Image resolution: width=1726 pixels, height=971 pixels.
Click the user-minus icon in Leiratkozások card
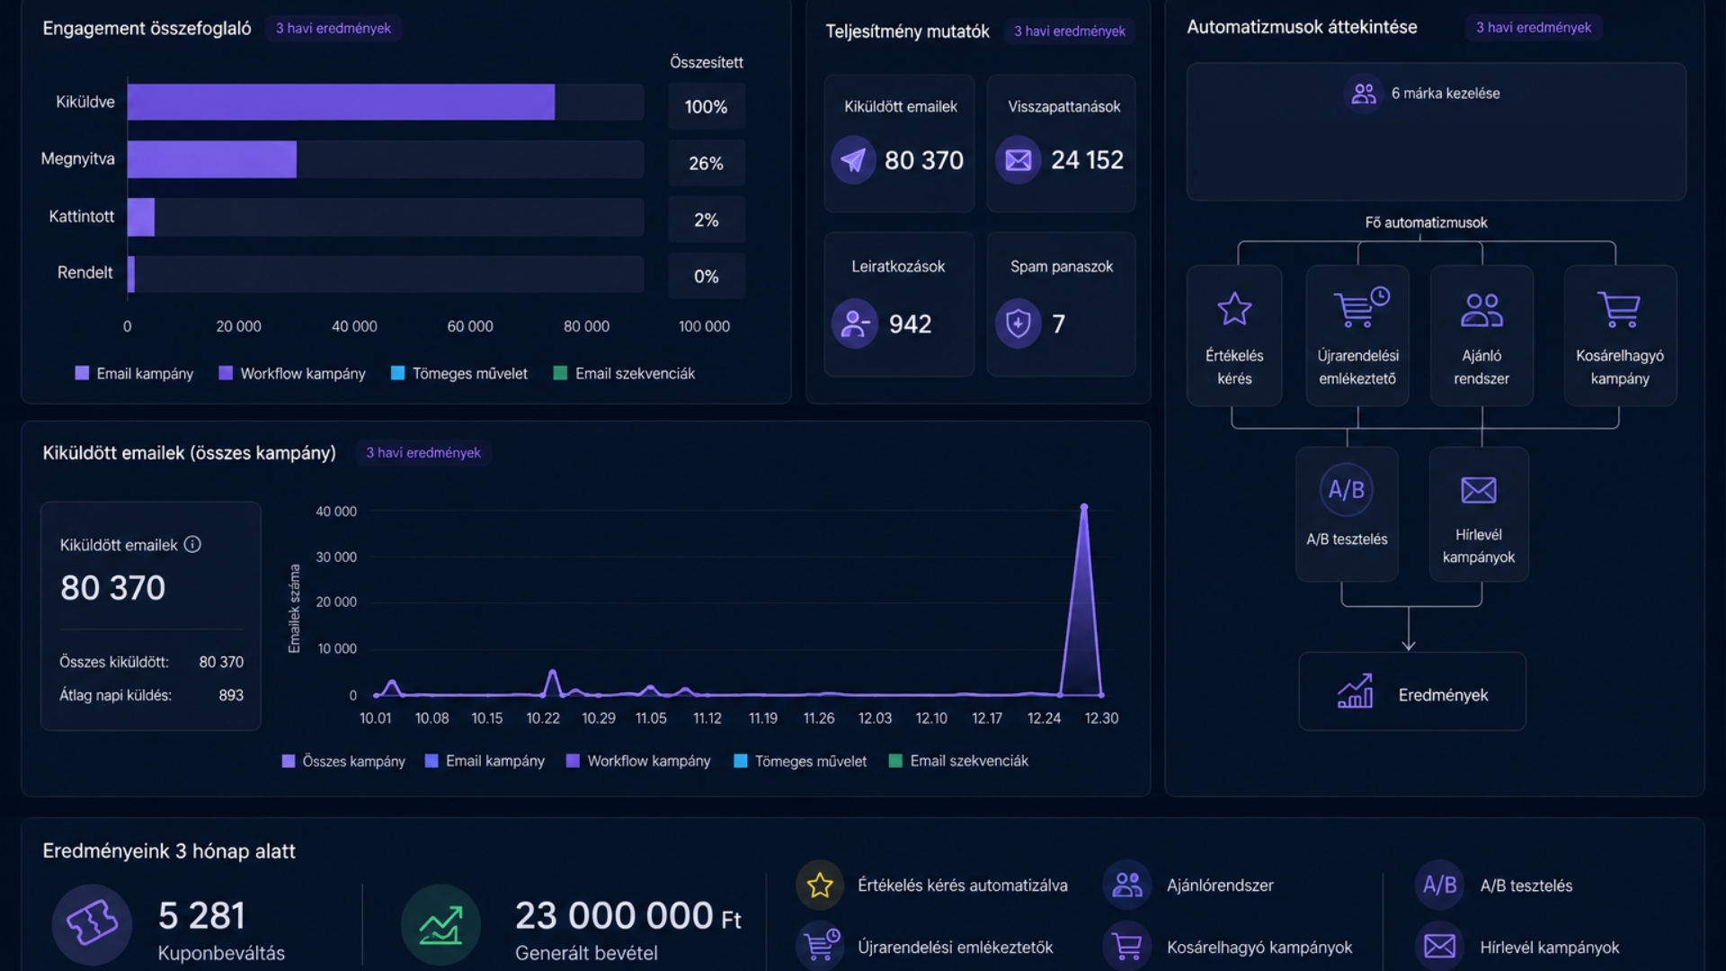click(x=854, y=324)
